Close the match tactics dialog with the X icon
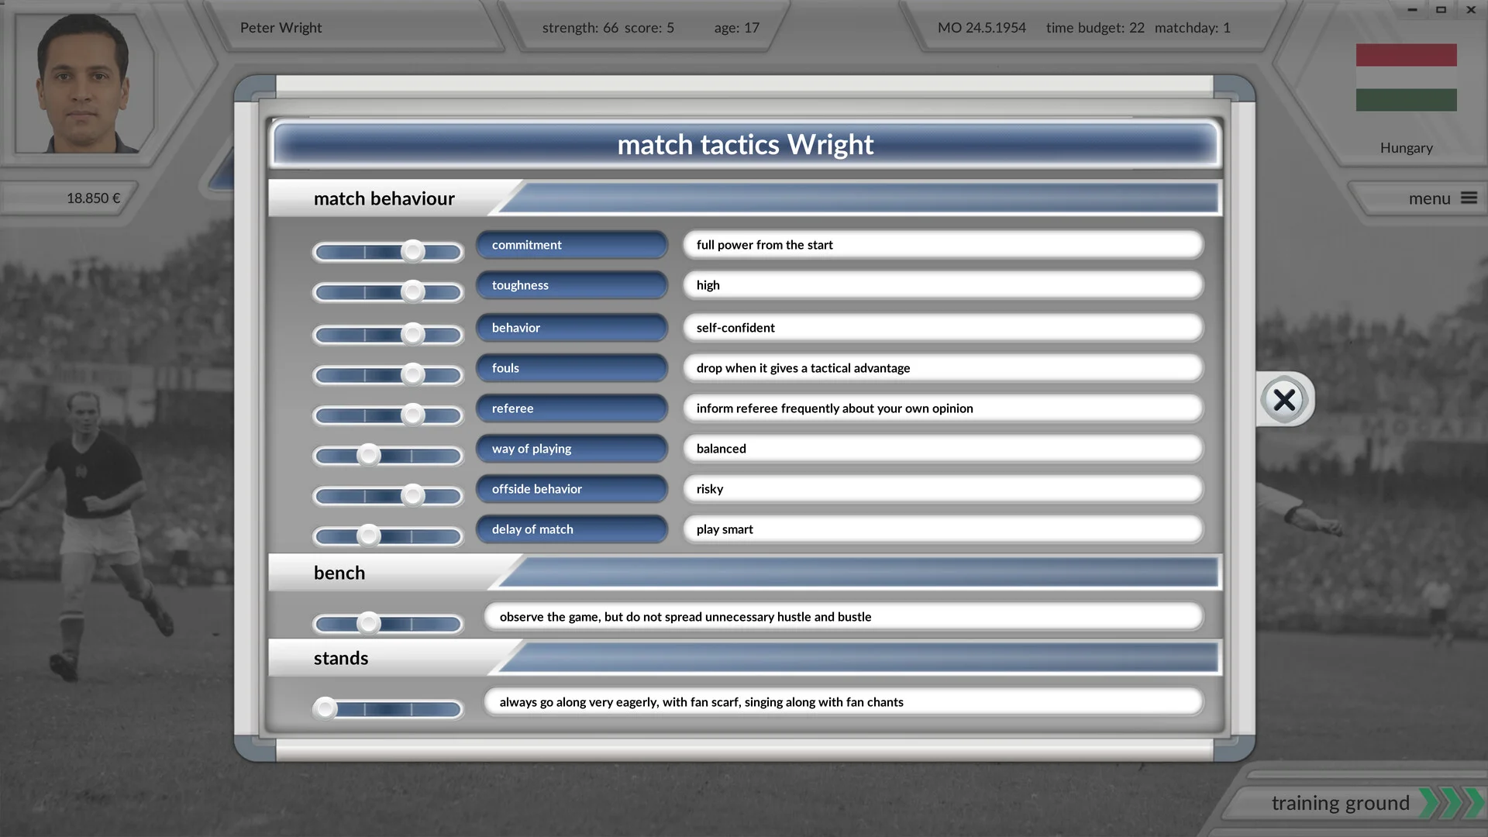Image resolution: width=1488 pixels, height=837 pixels. pos(1284,400)
